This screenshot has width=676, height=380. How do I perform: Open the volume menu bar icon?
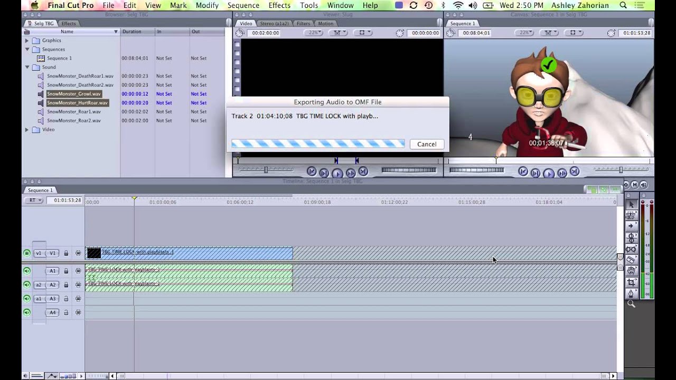(x=472, y=5)
